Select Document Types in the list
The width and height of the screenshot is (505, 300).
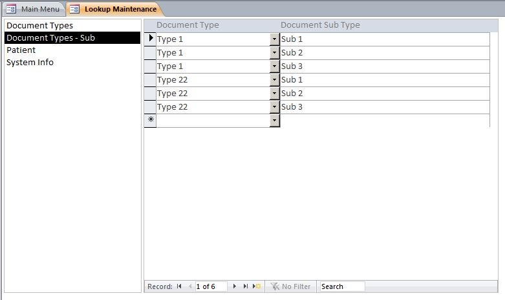(72, 25)
